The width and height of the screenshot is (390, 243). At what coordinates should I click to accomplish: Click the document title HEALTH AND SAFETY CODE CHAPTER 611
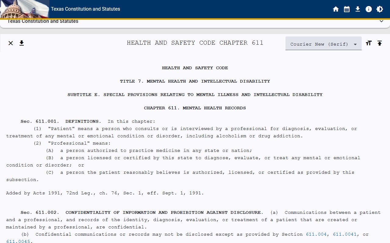[x=195, y=43]
